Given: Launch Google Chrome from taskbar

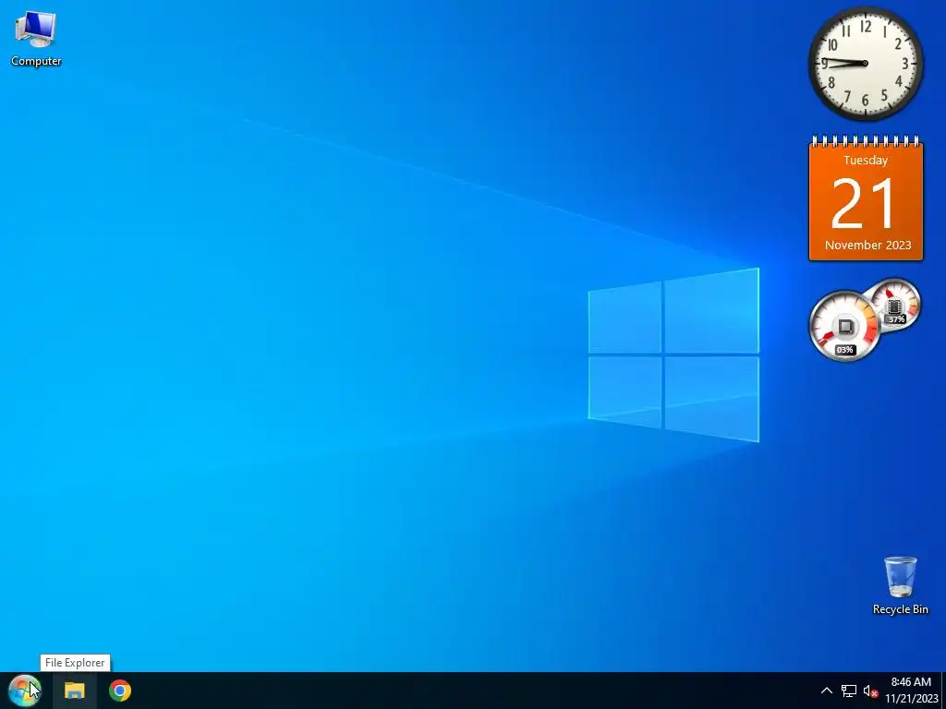Looking at the screenshot, I should click(x=120, y=691).
